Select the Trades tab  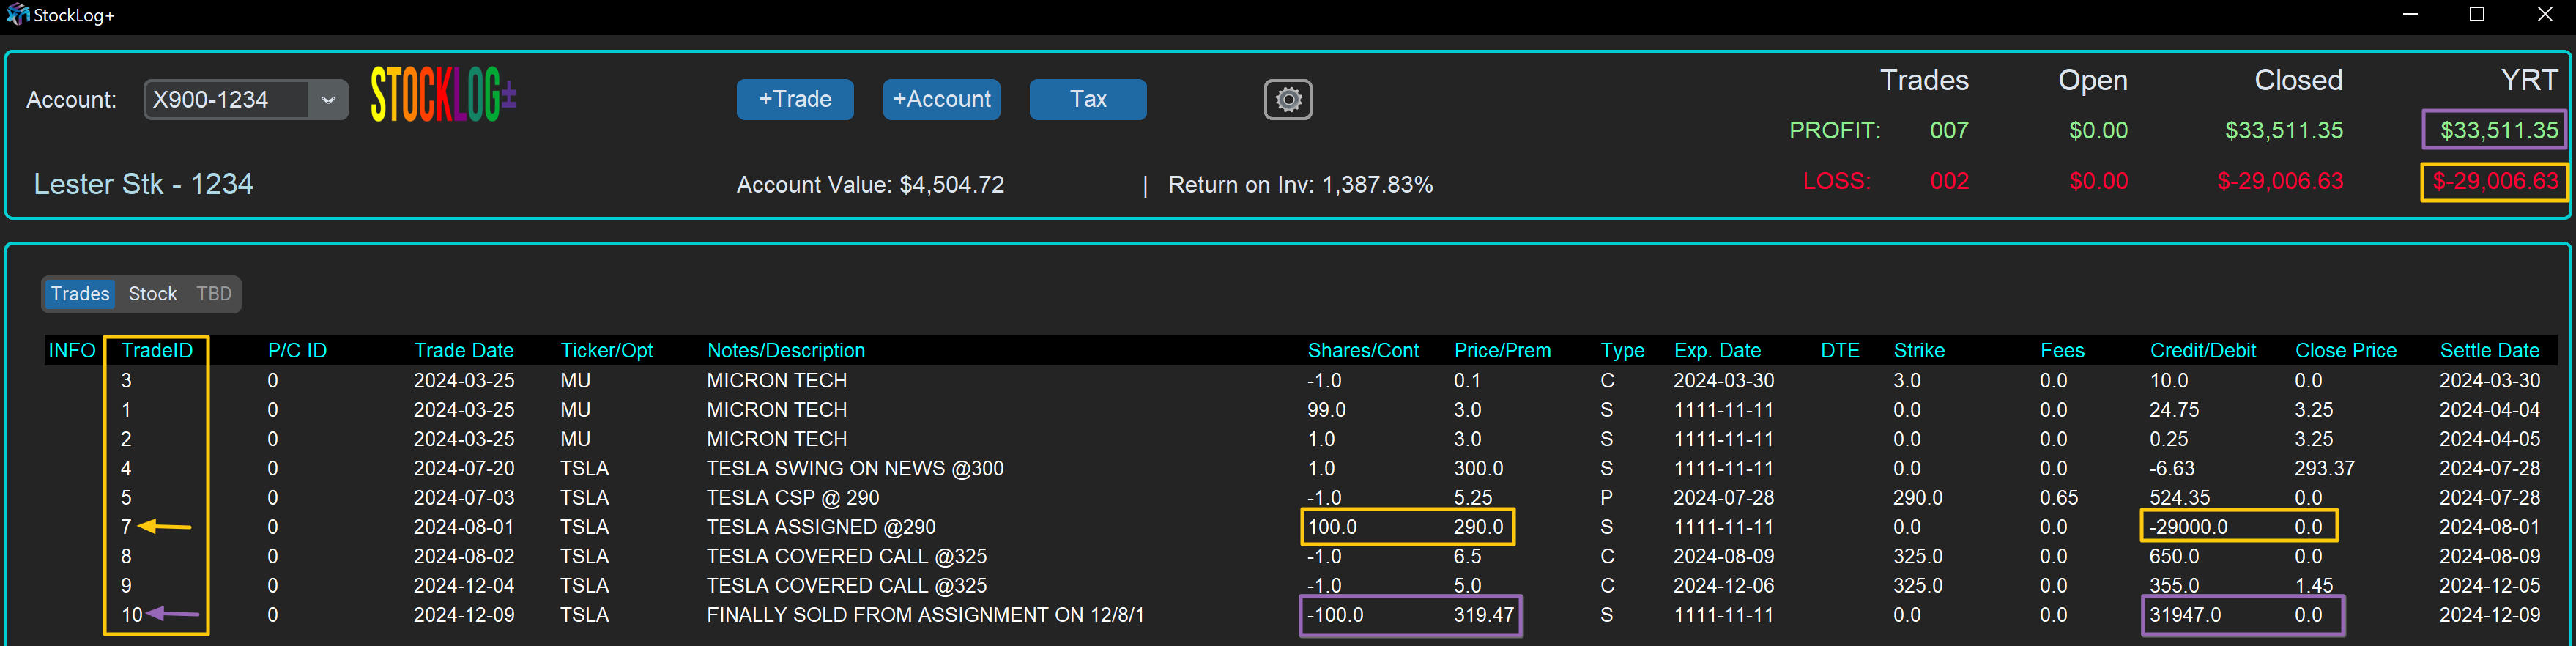pos(80,294)
